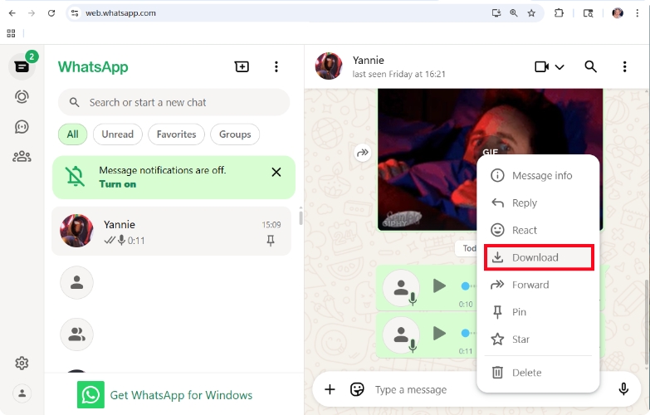The height and width of the screenshot is (415, 650).
Task: Open settings gear in sidebar
Action: point(22,363)
